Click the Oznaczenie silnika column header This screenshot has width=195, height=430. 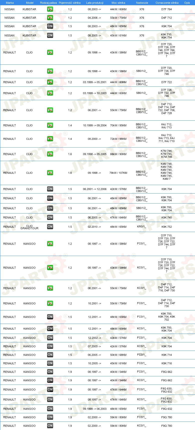coord(167,3)
